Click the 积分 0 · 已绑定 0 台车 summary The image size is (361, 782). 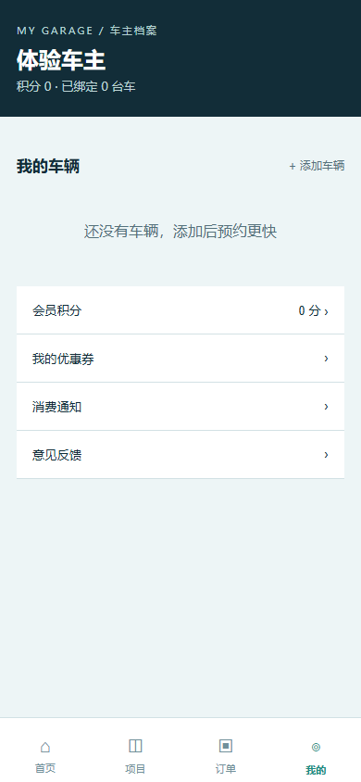pyautogui.click(x=76, y=87)
